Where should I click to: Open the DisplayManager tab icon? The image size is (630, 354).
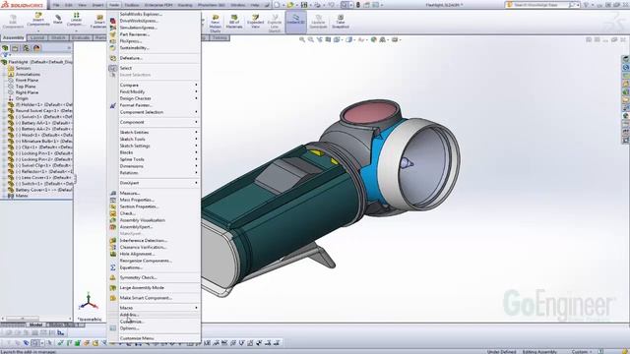[36, 48]
